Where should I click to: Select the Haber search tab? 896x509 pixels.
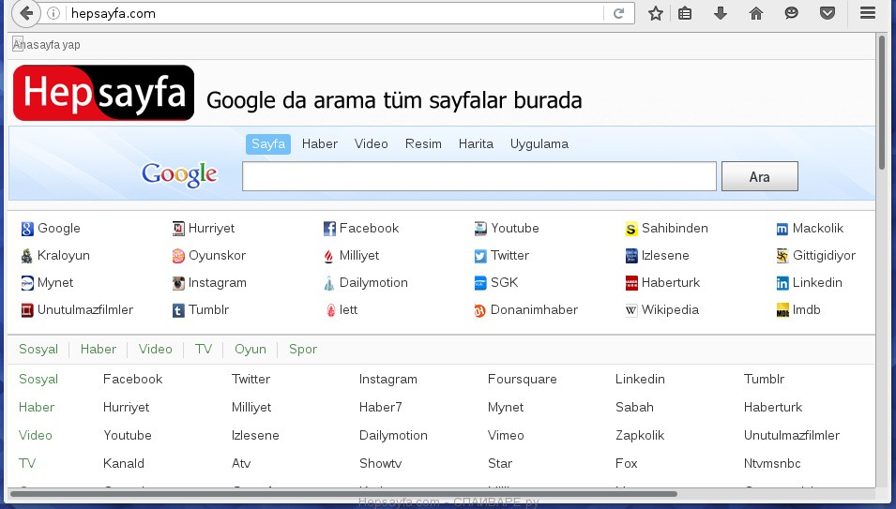(320, 143)
